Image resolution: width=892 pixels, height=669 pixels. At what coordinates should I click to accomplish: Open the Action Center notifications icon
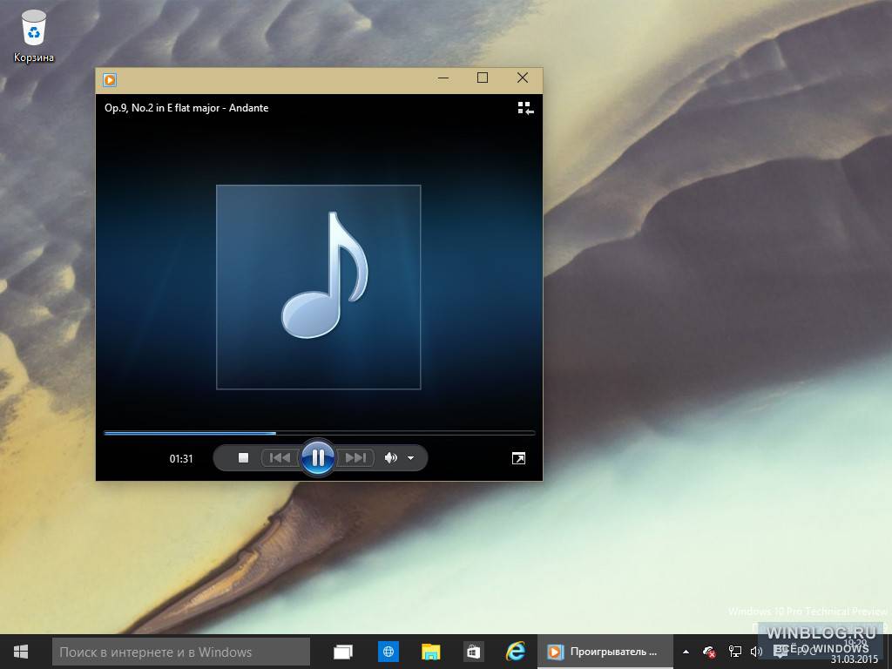pyautogui.click(x=780, y=652)
